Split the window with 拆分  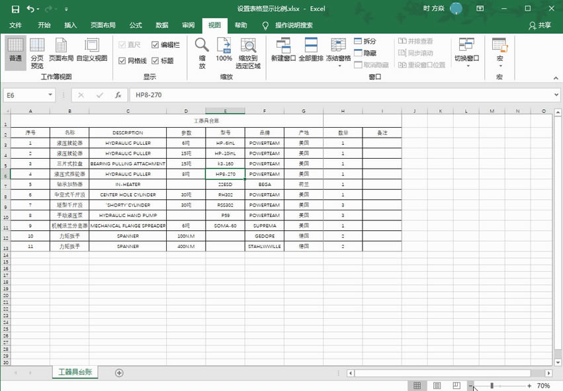[x=366, y=42]
